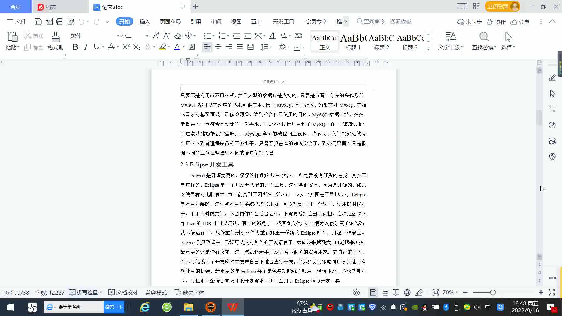This screenshot has height=316, width=562.
Task: Click the 立即登录 login button
Action: coord(498,6)
